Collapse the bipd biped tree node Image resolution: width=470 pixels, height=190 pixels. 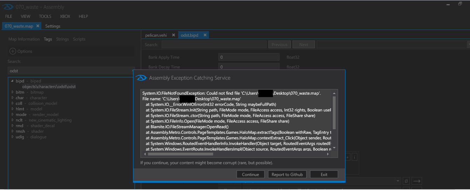13,81
